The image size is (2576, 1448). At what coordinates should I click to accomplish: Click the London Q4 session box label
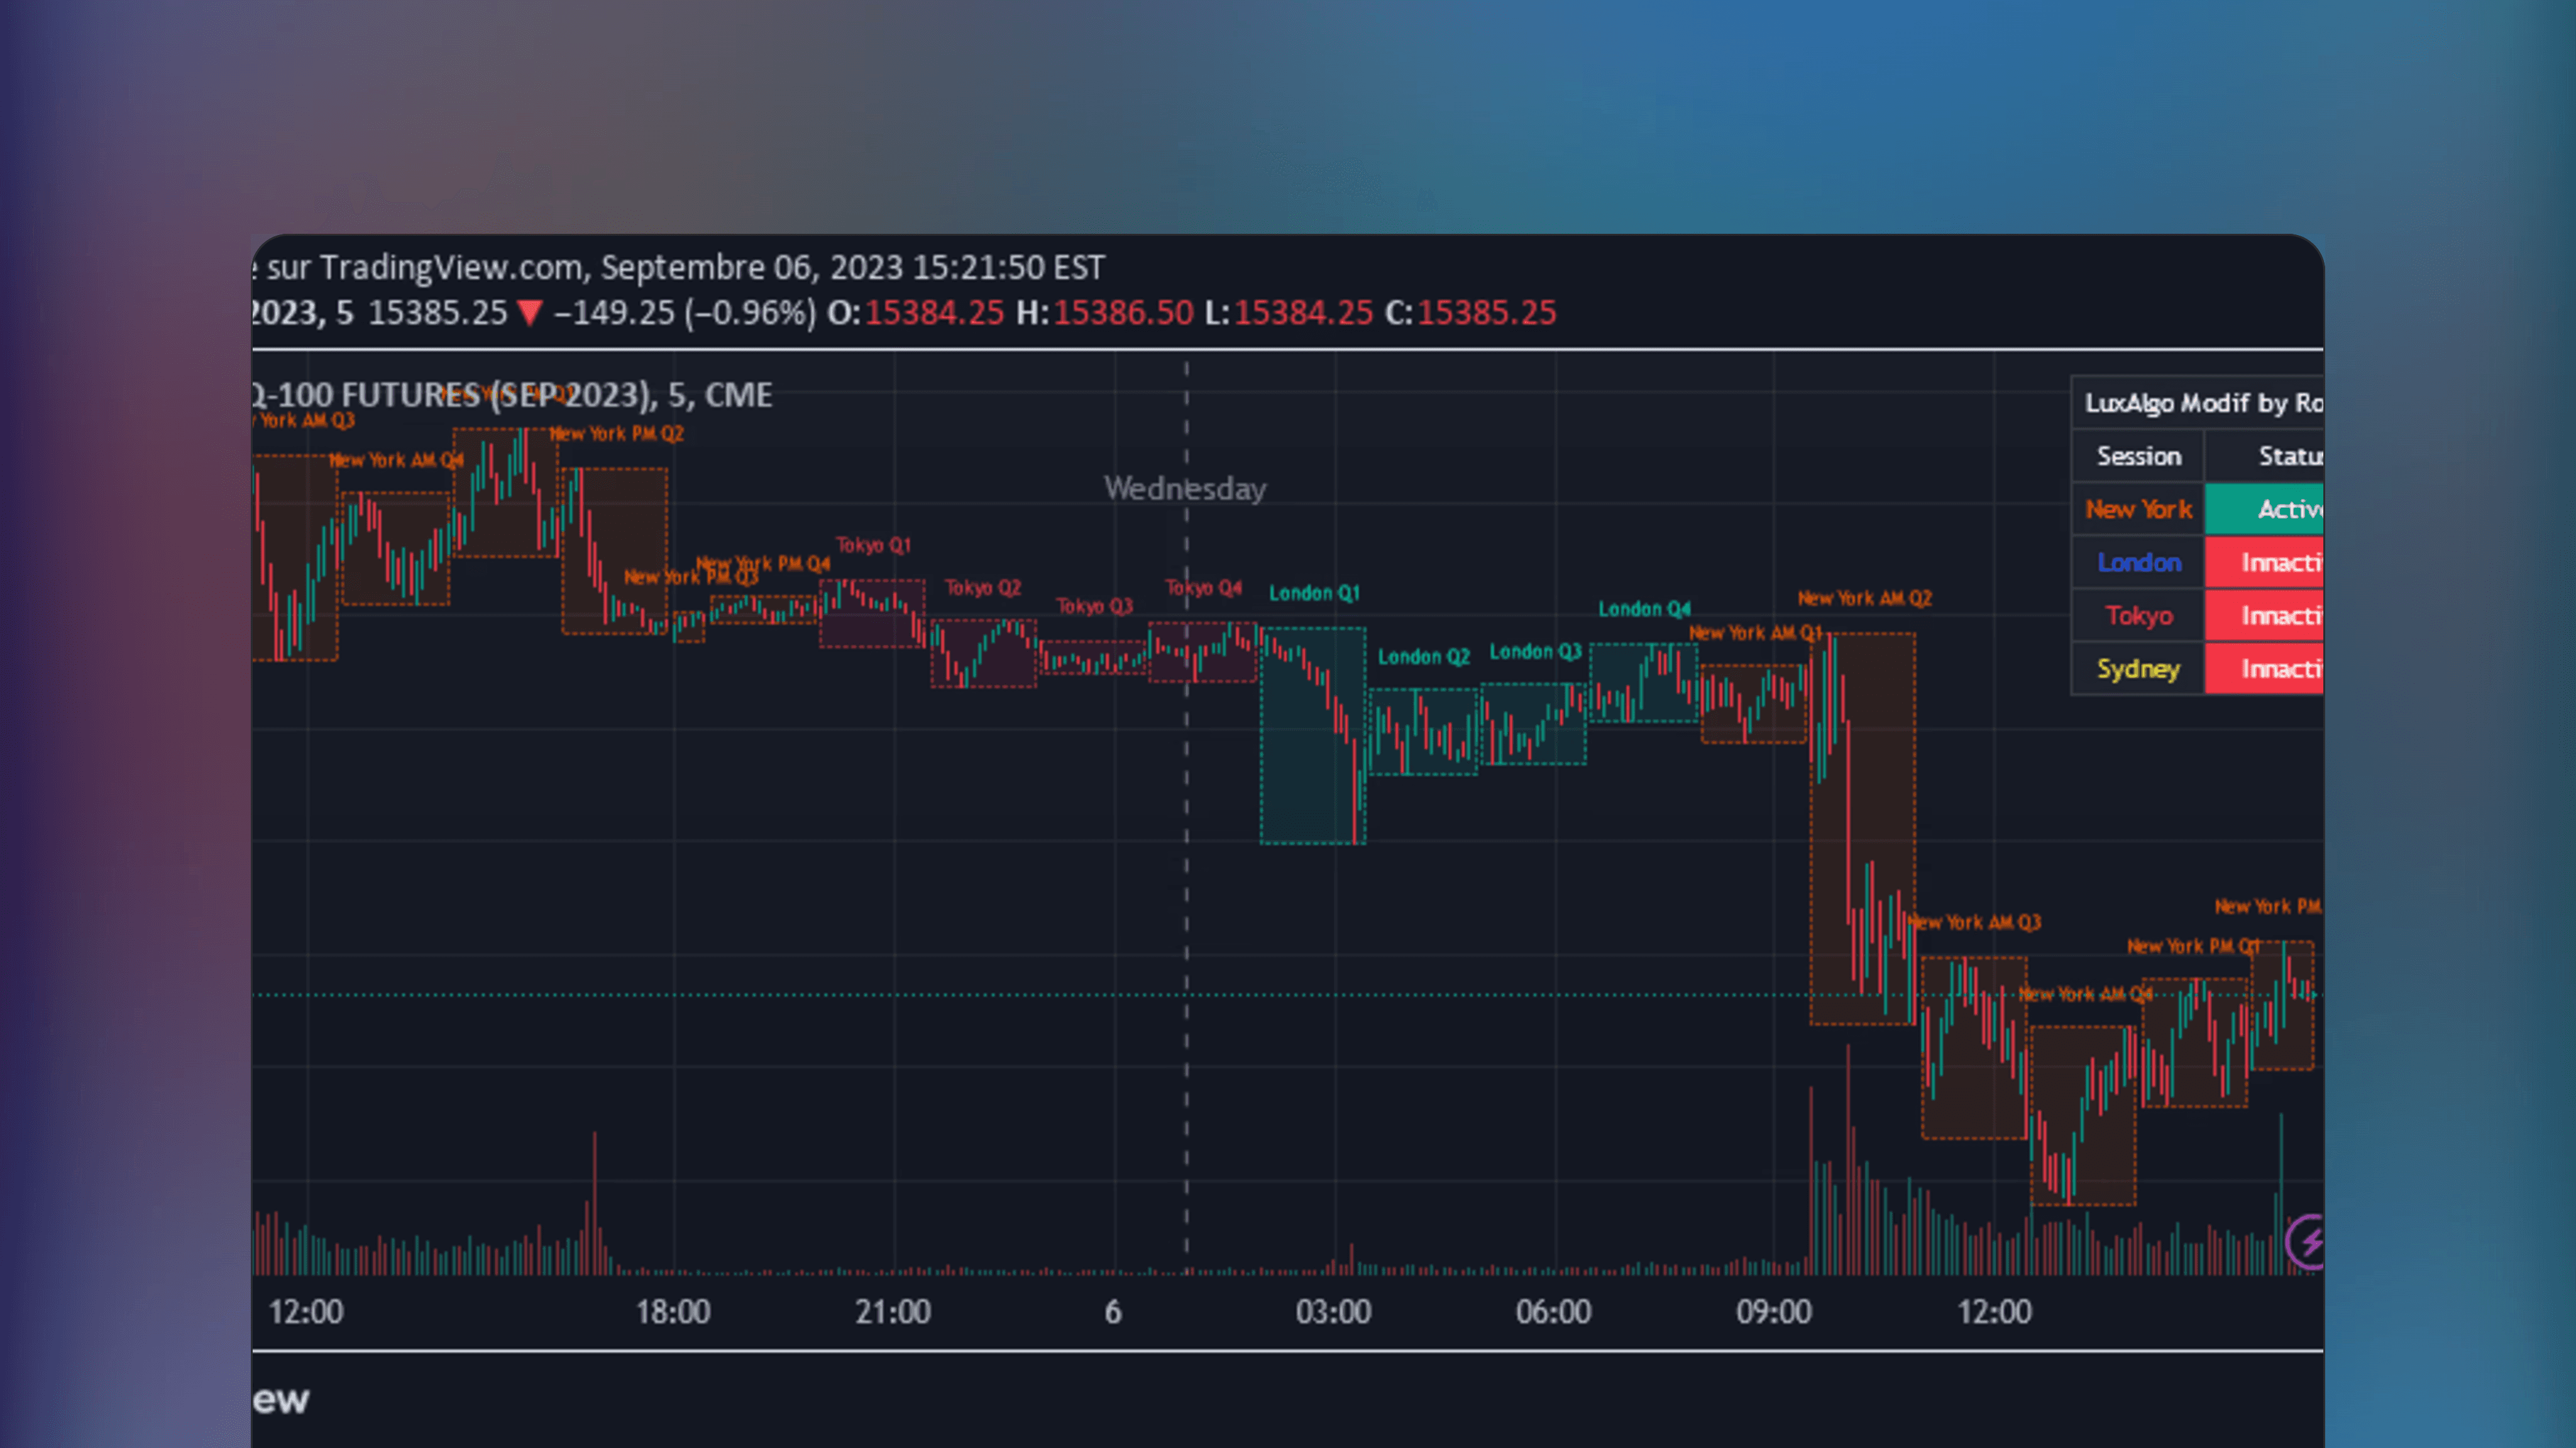pos(1644,608)
